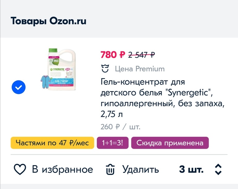The height and width of the screenshot is (189, 238).
Task: Click the 'Скидка применена' badge
Action: click(170, 143)
